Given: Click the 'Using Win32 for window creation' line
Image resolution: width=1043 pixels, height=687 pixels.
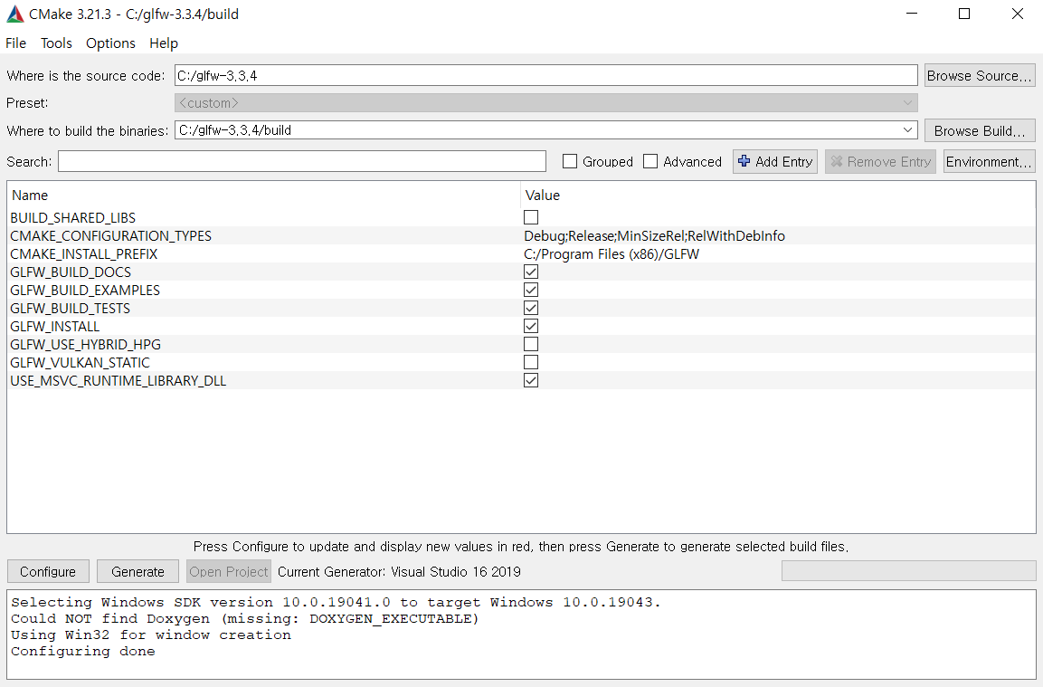Looking at the screenshot, I should pos(151,635).
